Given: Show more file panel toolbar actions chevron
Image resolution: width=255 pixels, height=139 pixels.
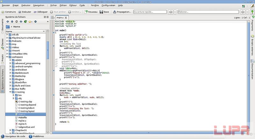Looking at the screenshot, I should click(x=47, y=21).
